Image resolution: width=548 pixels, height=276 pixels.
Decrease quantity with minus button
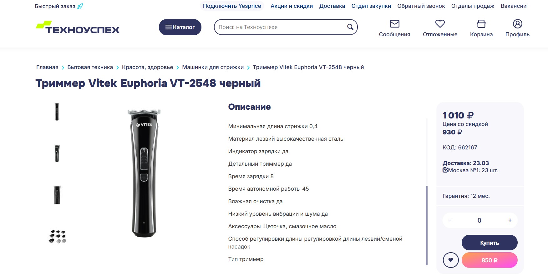449,220
